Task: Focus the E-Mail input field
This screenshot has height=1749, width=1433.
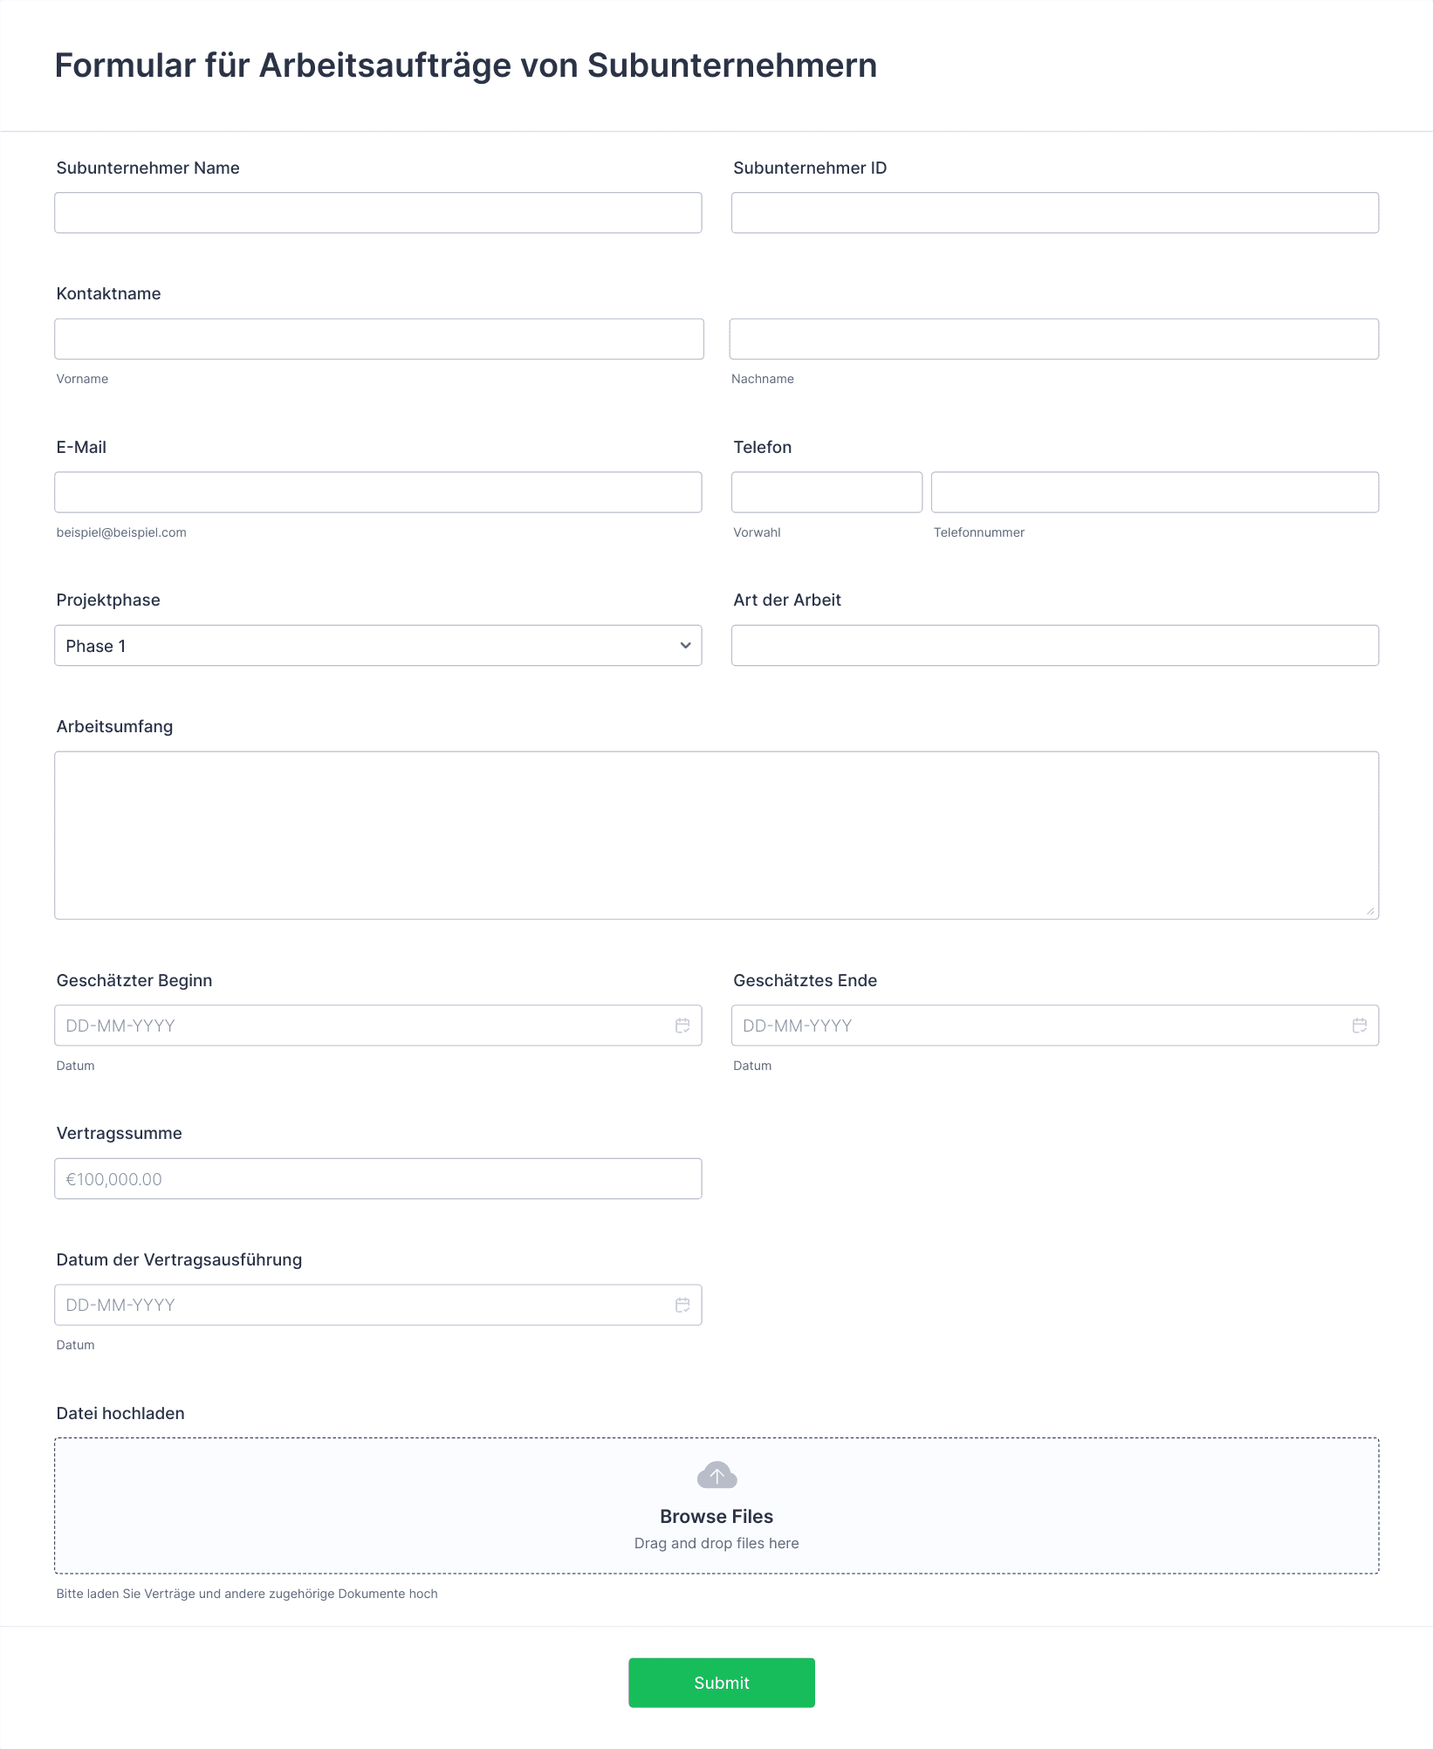Action: (378, 492)
